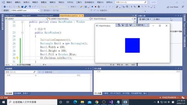Open the File menu
The height and width of the screenshot is (105, 187).
pos(9,2)
